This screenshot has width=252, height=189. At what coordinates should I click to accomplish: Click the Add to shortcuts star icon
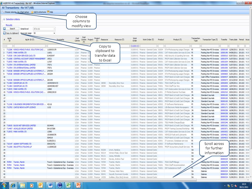click(x=32, y=12)
